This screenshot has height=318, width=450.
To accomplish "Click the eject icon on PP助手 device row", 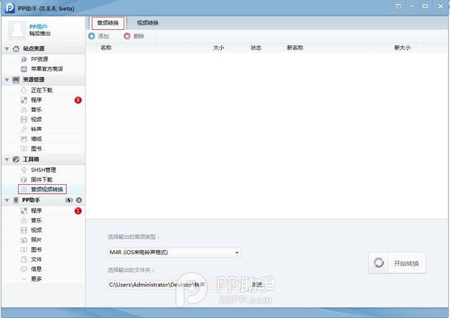I will (79, 200).
